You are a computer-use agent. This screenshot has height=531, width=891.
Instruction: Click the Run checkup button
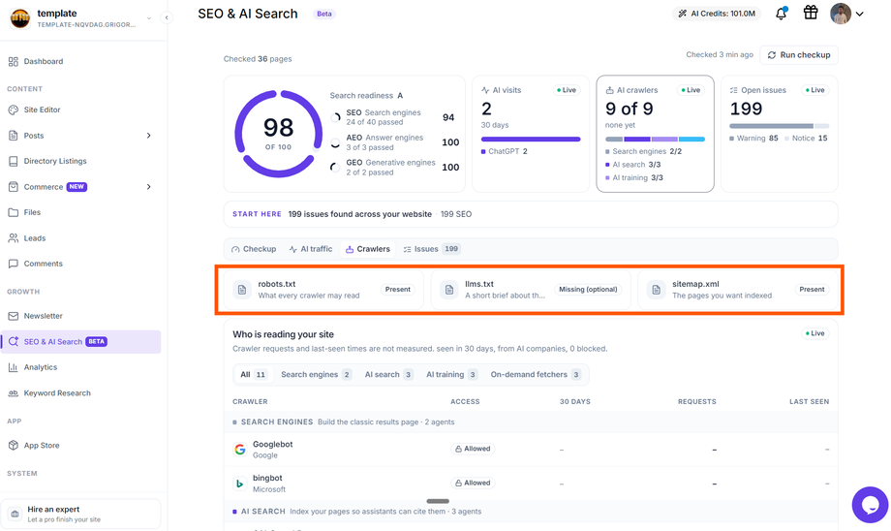[x=798, y=55]
